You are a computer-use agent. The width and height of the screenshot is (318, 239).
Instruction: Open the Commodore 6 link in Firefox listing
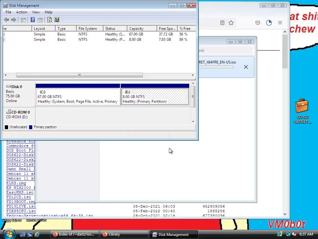tap(20, 146)
